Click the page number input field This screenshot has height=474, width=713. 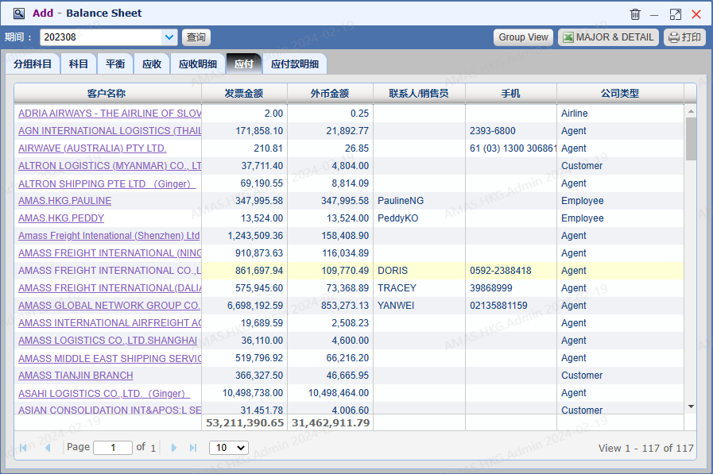coord(113,448)
